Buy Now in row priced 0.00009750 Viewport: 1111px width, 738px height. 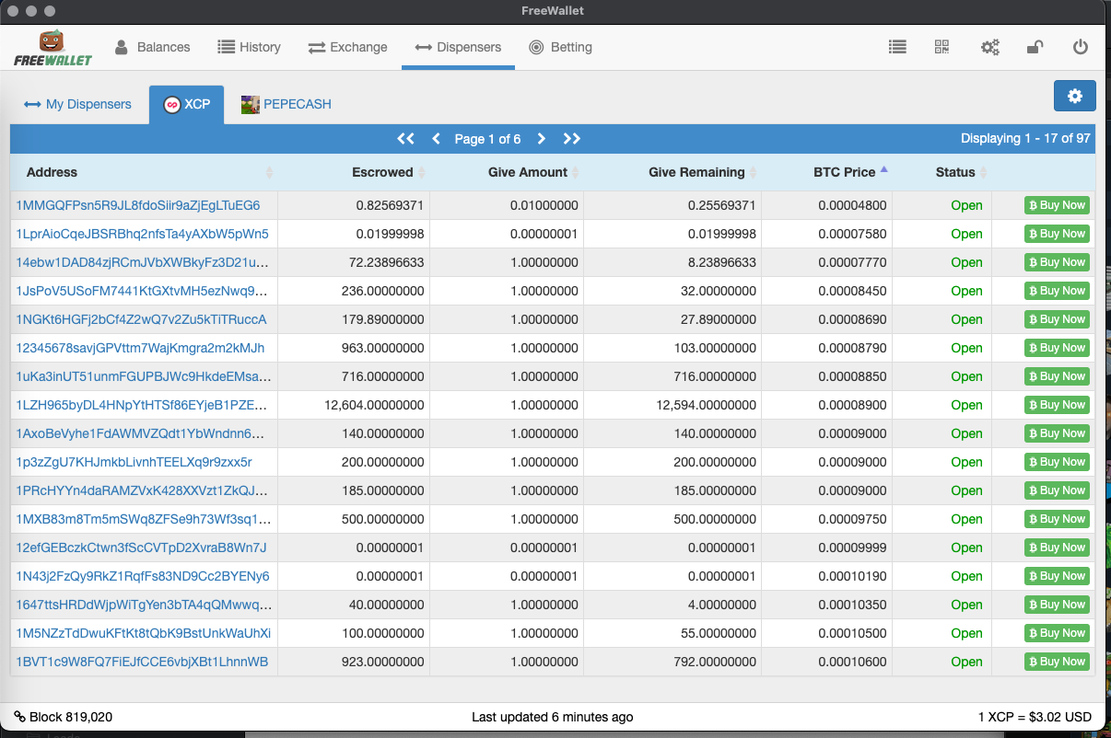click(1057, 519)
